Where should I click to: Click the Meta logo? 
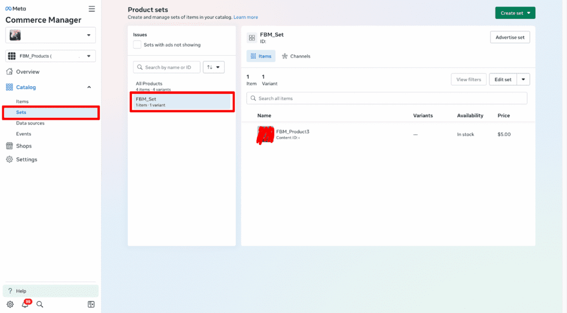pos(16,9)
